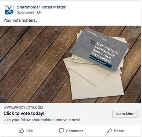The height and width of the screenshot is (137, 142).
Task: Open the Shareholder Votes Matter profile logo
Action: (9, 9)
